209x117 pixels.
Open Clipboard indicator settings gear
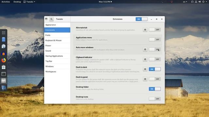[145, 59]
